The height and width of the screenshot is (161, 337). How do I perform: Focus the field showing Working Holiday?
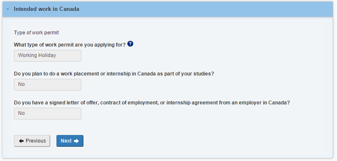pyautogui.click(x=48, y=56)
